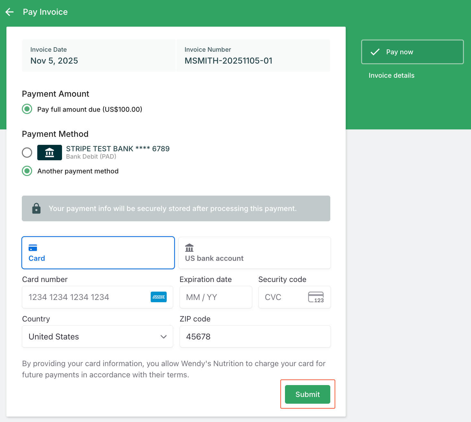Open Invoice details in sidebar
471x422 pixels.
[x=391, y=75]
